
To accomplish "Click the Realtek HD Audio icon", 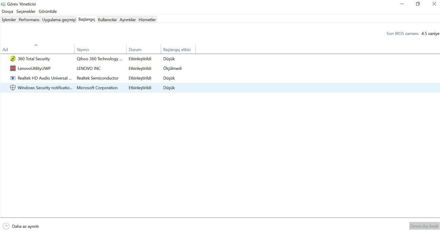I will [13, 78].
